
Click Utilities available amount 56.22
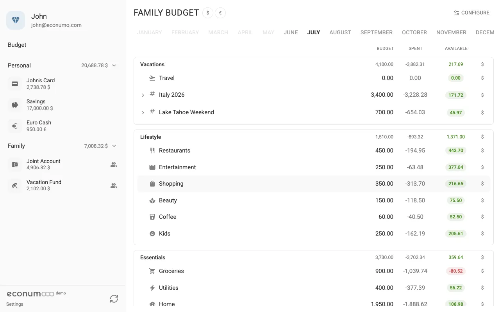pos(456,288)
